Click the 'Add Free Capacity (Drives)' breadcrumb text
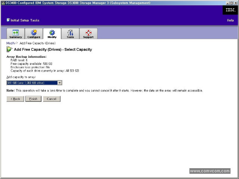 (x=37, y=43)
